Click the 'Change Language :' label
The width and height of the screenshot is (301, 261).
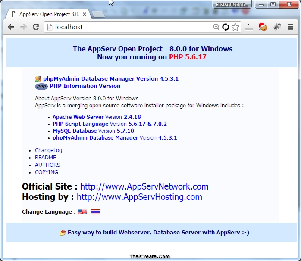pyautogui.click(x=49, y=212)
